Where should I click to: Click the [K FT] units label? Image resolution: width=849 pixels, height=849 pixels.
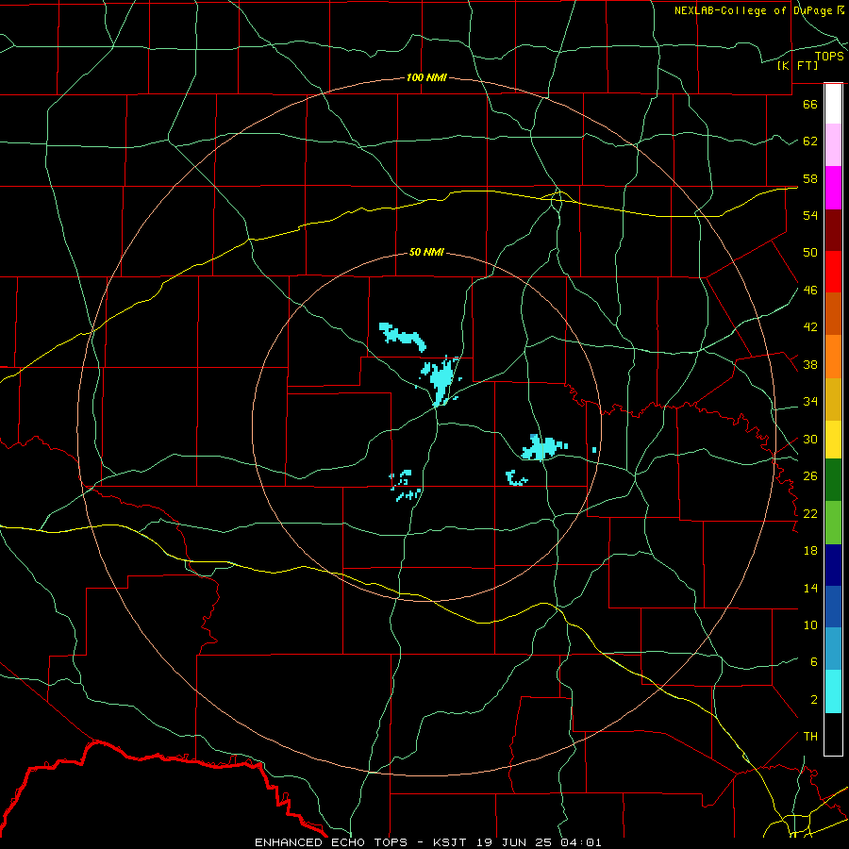(797, 65)
